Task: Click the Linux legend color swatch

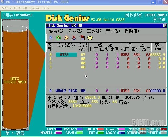Action: point(122,129)
